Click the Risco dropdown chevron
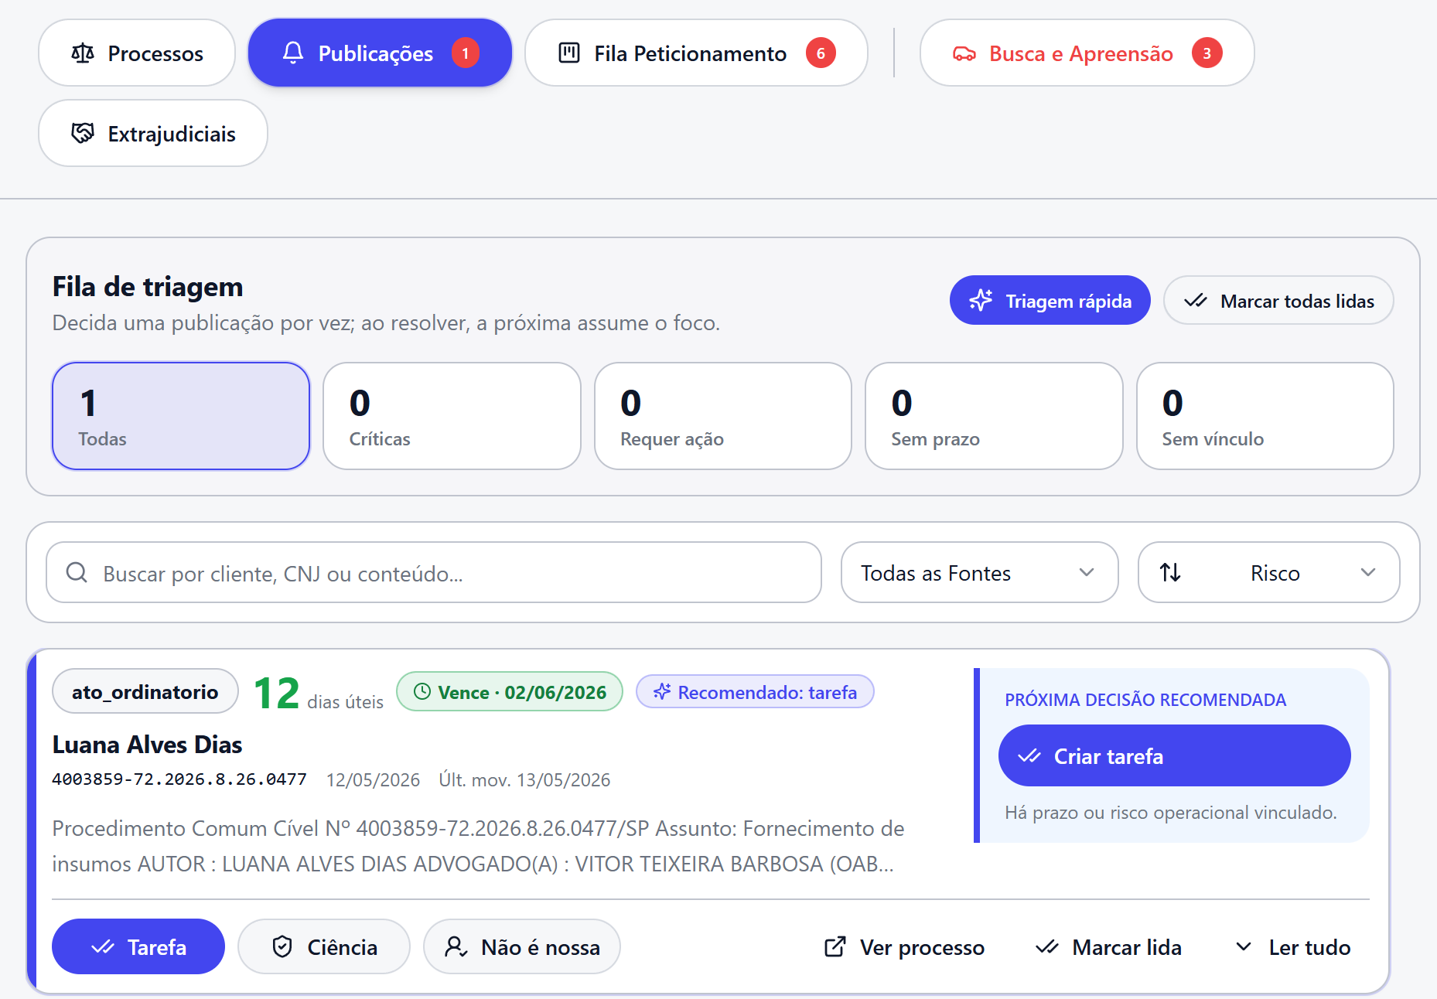The height and width of the screenshot is (999, 1437). [x=1367, y=572]
